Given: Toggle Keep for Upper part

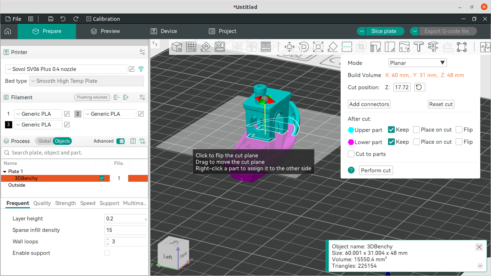Looking at the screenshot, I should pos(392,130).
